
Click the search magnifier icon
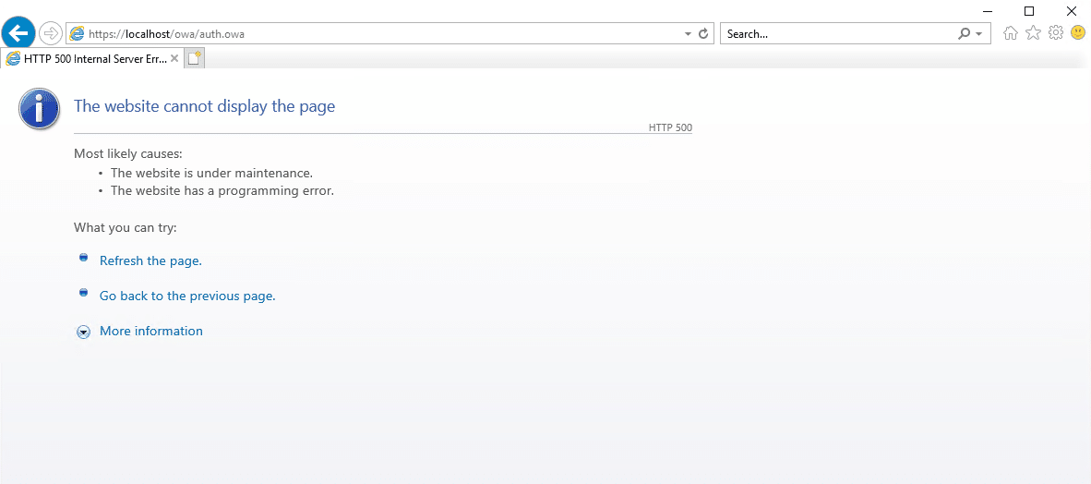pos(965,34)
